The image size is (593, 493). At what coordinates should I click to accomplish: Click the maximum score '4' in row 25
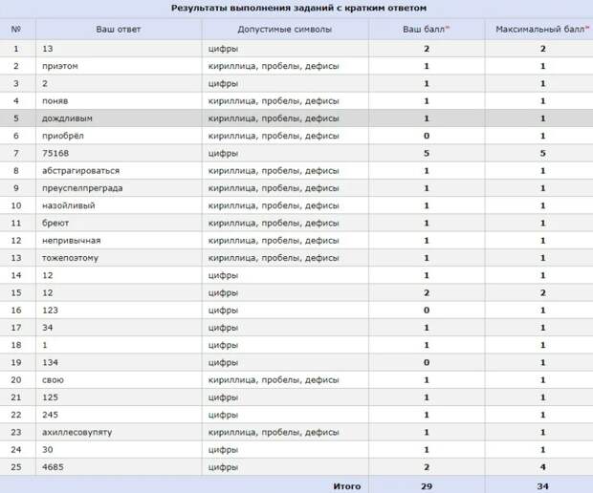(542, 467)
